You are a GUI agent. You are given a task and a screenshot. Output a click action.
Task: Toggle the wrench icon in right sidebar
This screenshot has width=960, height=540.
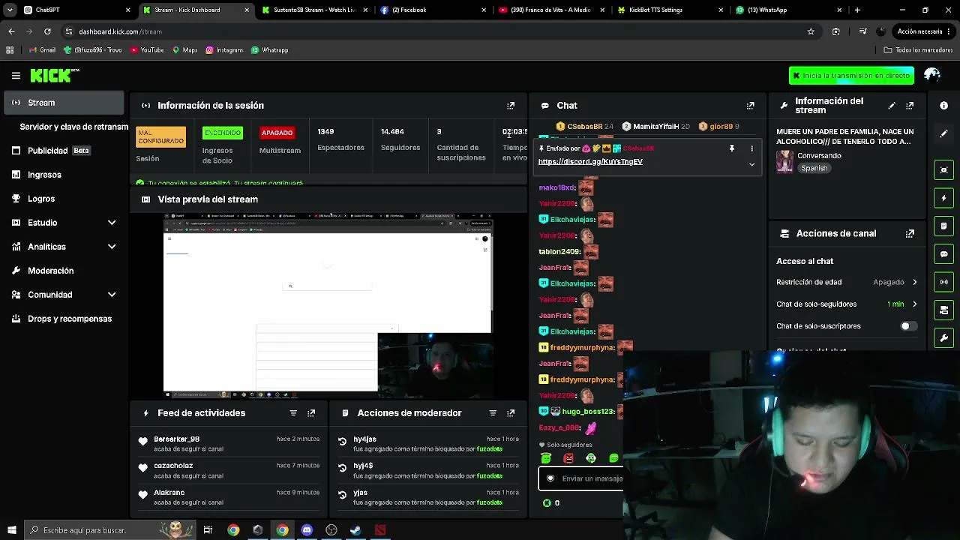tap(944, 338)
